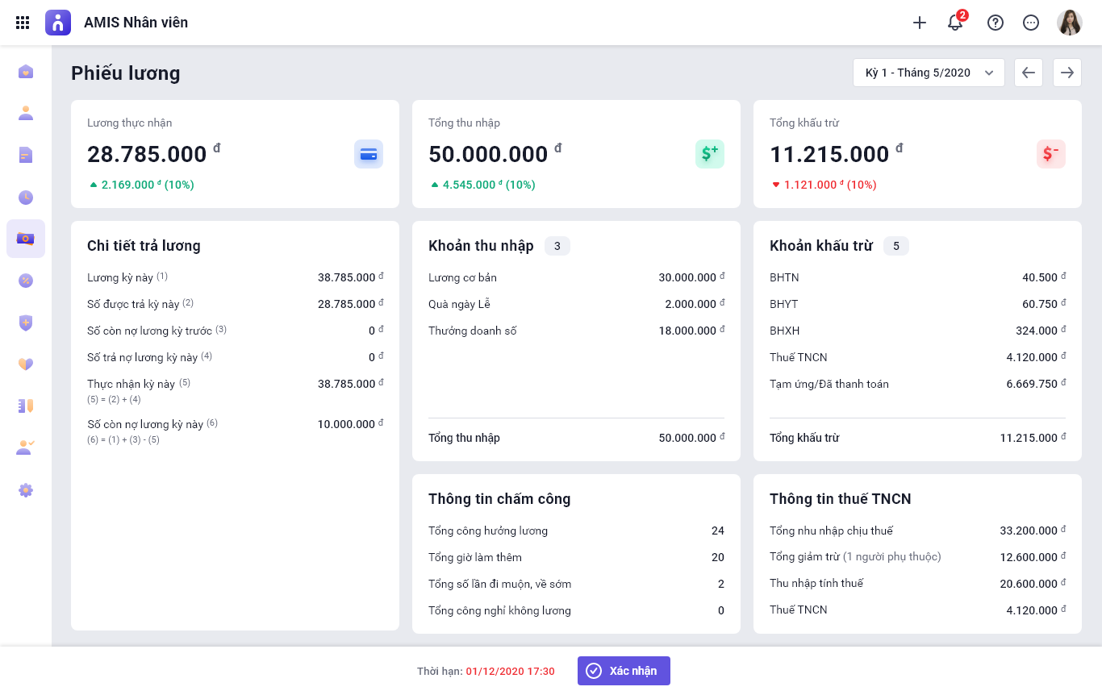The height and width of the screenshot is (695, 1102).
Task: Select the percent tax sidebar icon
Action: pyautogui.click(x=26, y=281)
